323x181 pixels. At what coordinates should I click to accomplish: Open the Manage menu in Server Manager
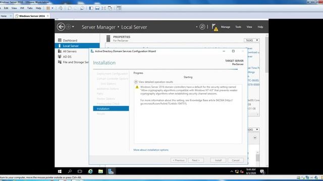tap(226, 27)
